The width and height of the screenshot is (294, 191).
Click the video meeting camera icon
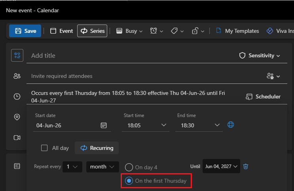point(17,138)
